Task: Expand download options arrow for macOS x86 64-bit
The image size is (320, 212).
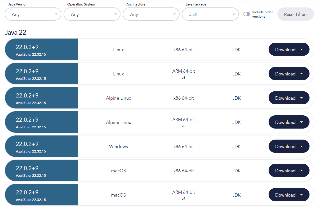Action: 301,170
